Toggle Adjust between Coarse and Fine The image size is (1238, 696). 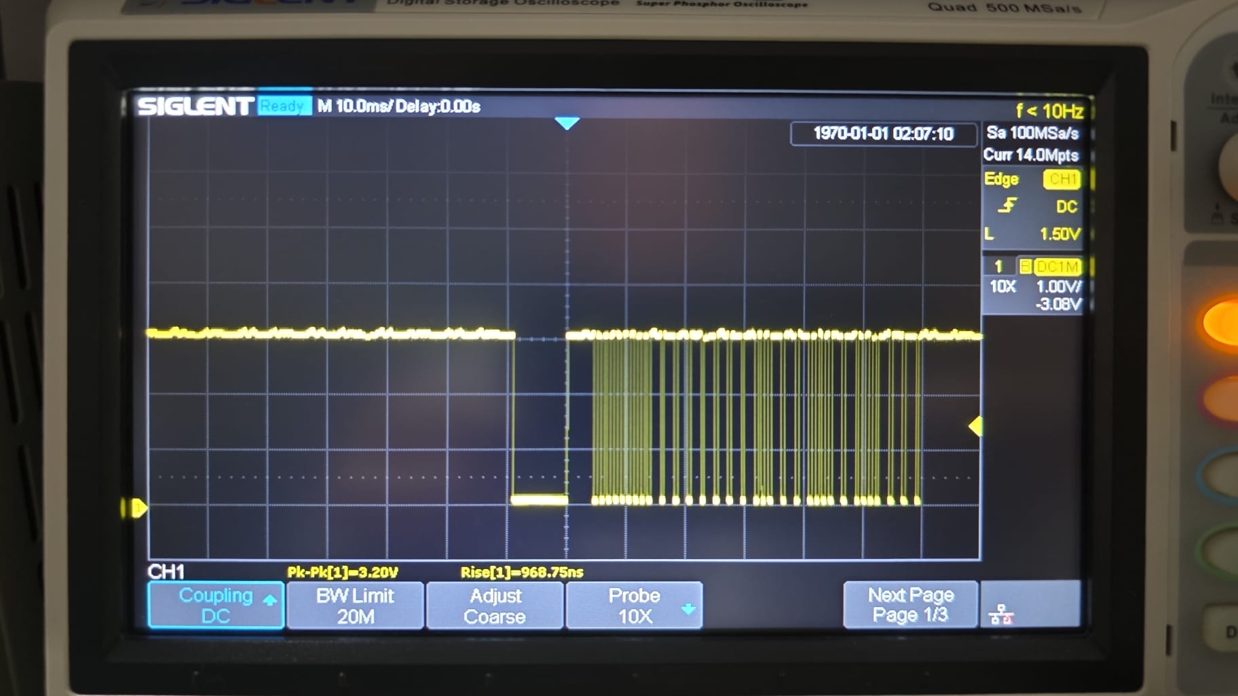[x=495, y=605]
